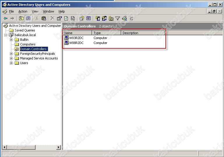Click the Filter funnel icon
Screen dimensions: 224x157
click(x=118, y=18)
